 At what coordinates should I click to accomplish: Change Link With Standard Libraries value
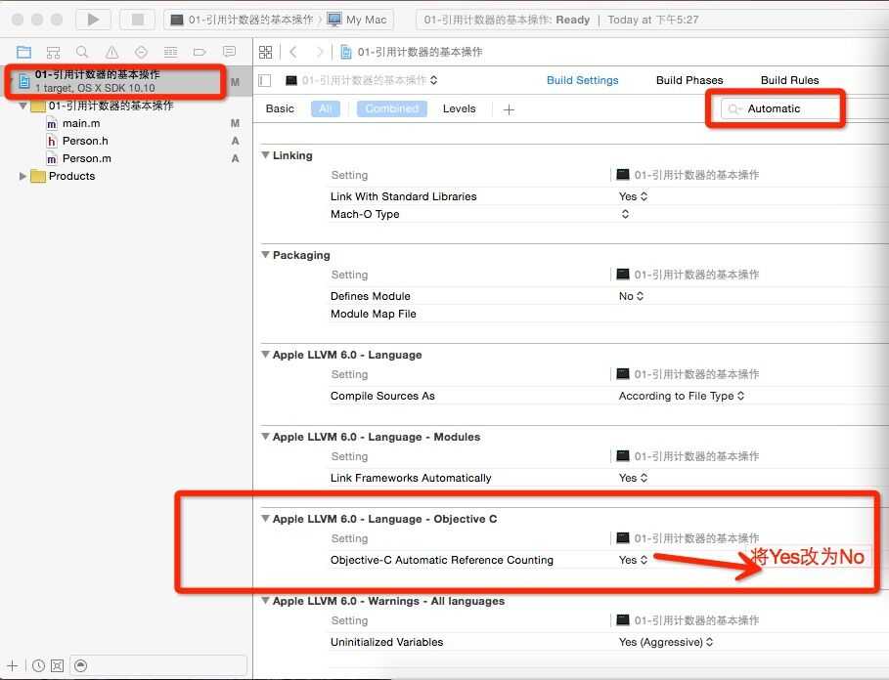(x=633, y=196)
